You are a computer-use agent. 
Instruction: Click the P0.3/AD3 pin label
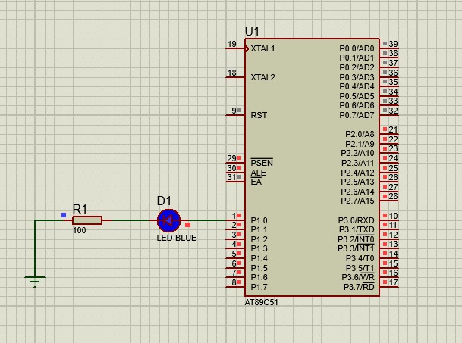coord(357,77)
